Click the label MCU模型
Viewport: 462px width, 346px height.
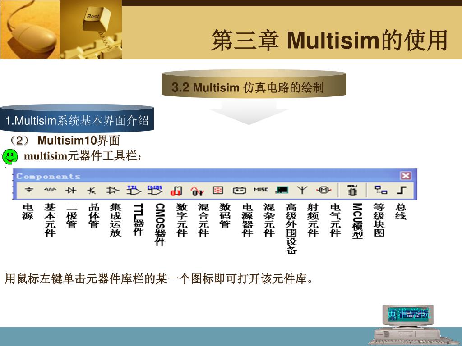click(357, 221)
